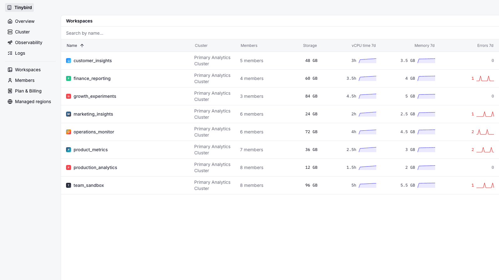Open production_analytics workspace

tap(95, 167)
